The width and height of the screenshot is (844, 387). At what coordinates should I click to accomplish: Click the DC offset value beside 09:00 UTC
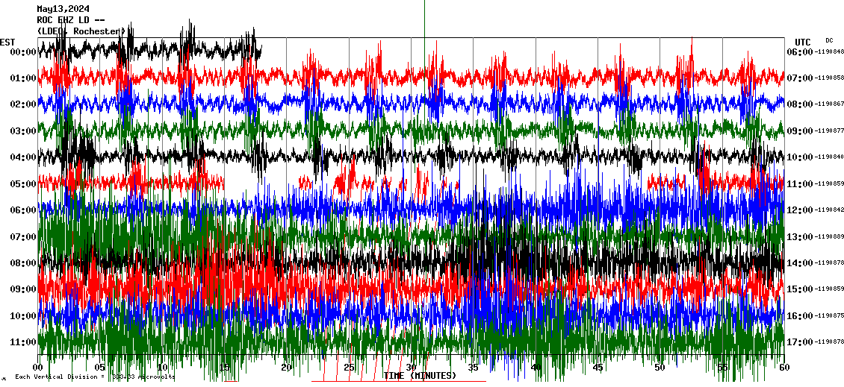830,131
